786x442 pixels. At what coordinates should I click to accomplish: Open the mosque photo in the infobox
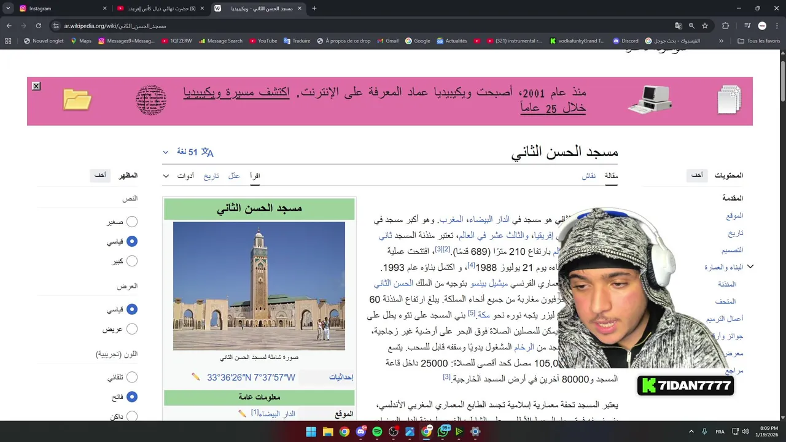point(259,286)
